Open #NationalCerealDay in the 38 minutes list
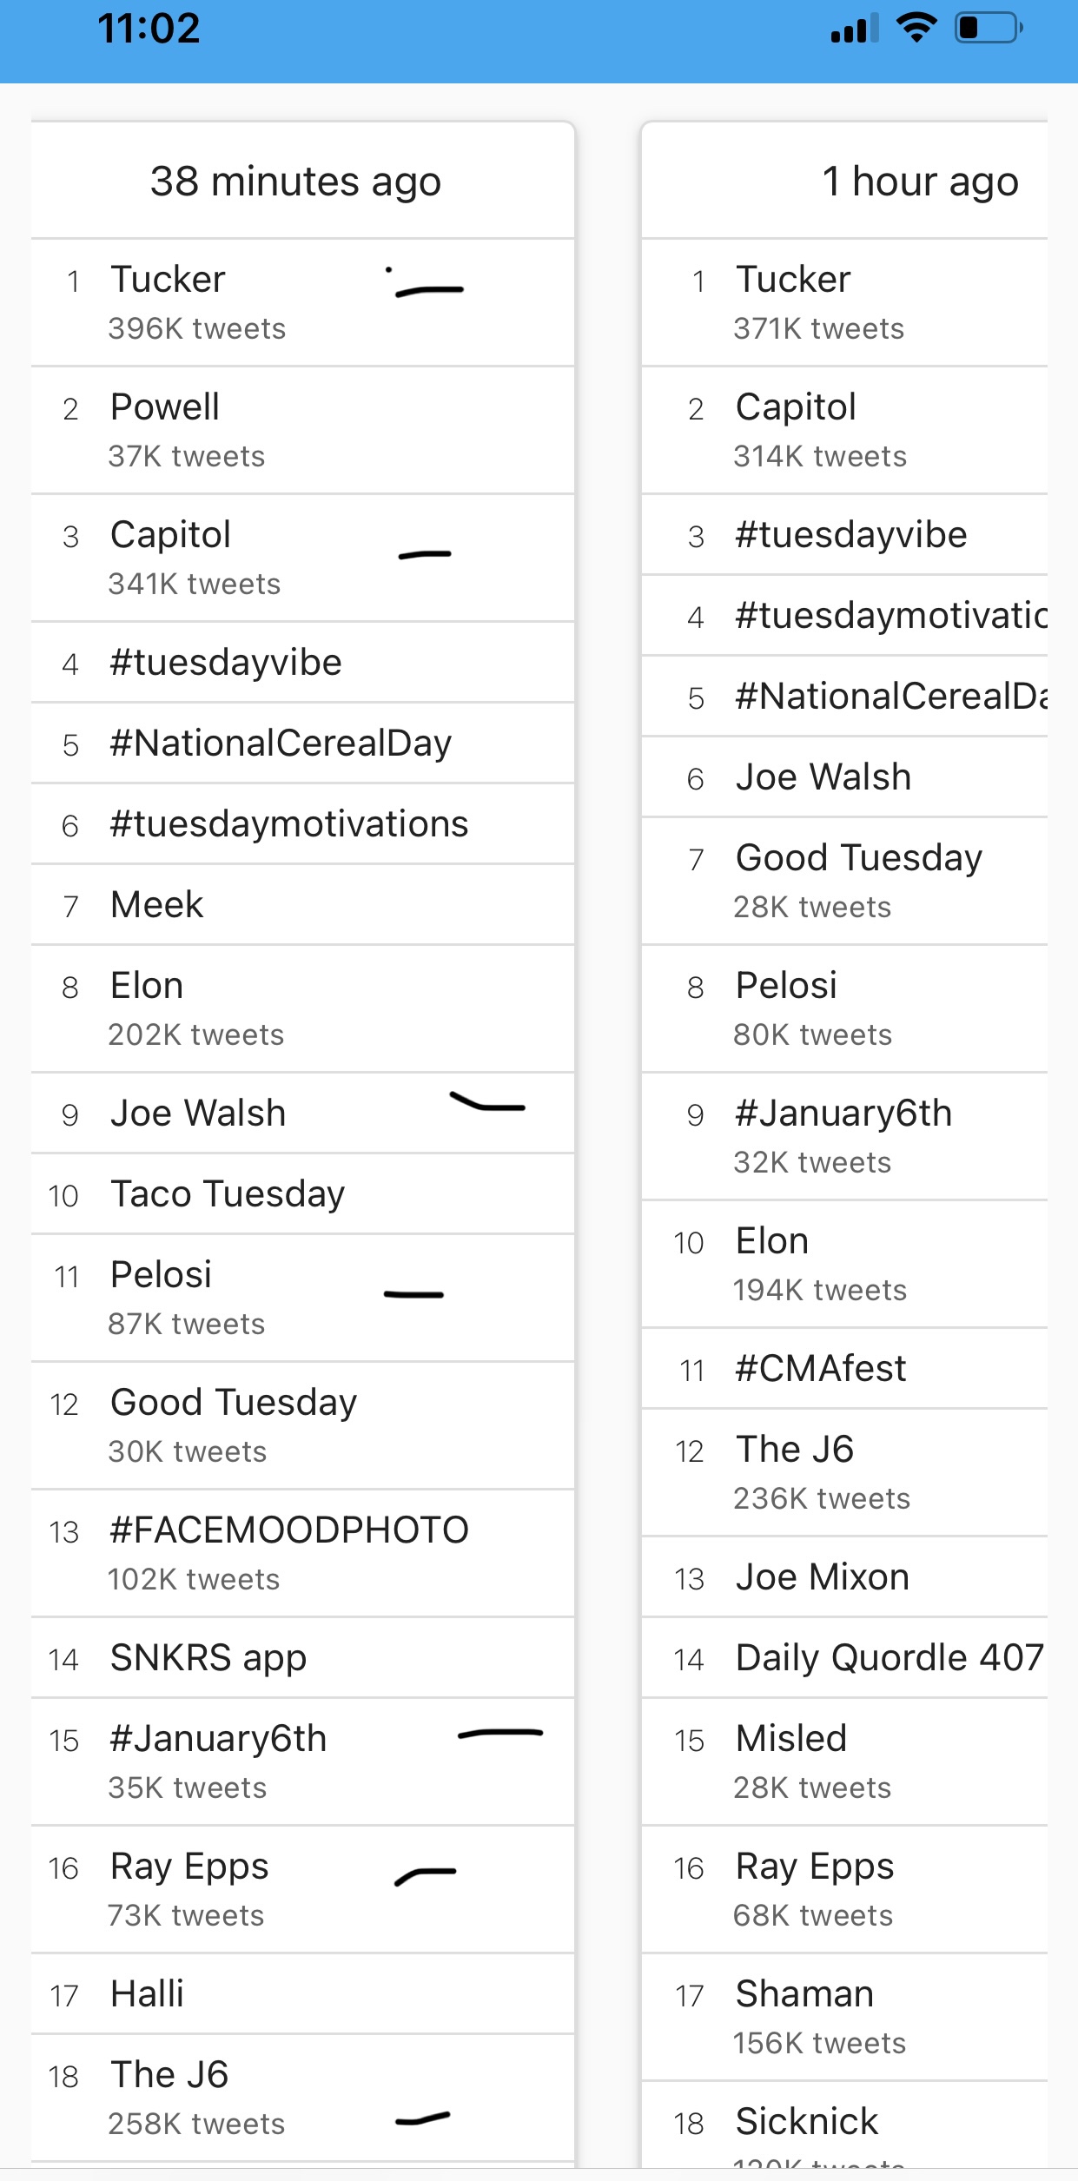Screen dimensions: 1078x2181 click(x=302, y=743)
